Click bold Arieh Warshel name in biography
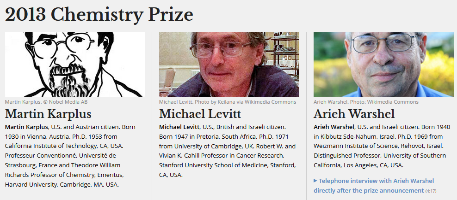The width and height of the screenshot is (457, 200). [x=334, y=127]
